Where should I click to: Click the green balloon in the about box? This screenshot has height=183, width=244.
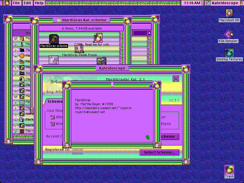point(148,138)
